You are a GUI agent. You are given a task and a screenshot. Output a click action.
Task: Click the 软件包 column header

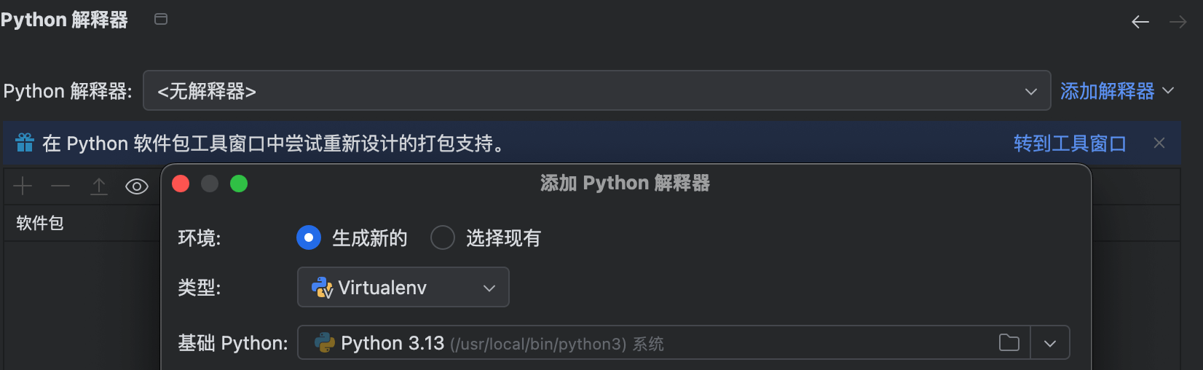pyautogui.click(x=40, y=223)
